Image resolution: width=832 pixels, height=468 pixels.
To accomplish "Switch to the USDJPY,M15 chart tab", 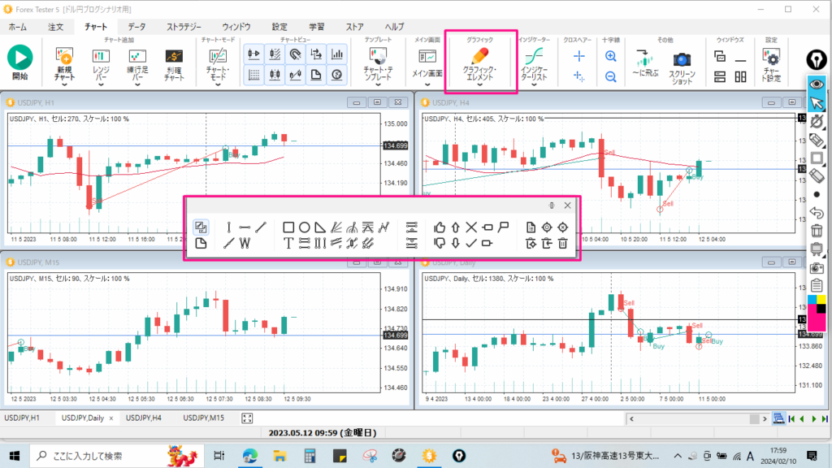I will tap(204, 418).
